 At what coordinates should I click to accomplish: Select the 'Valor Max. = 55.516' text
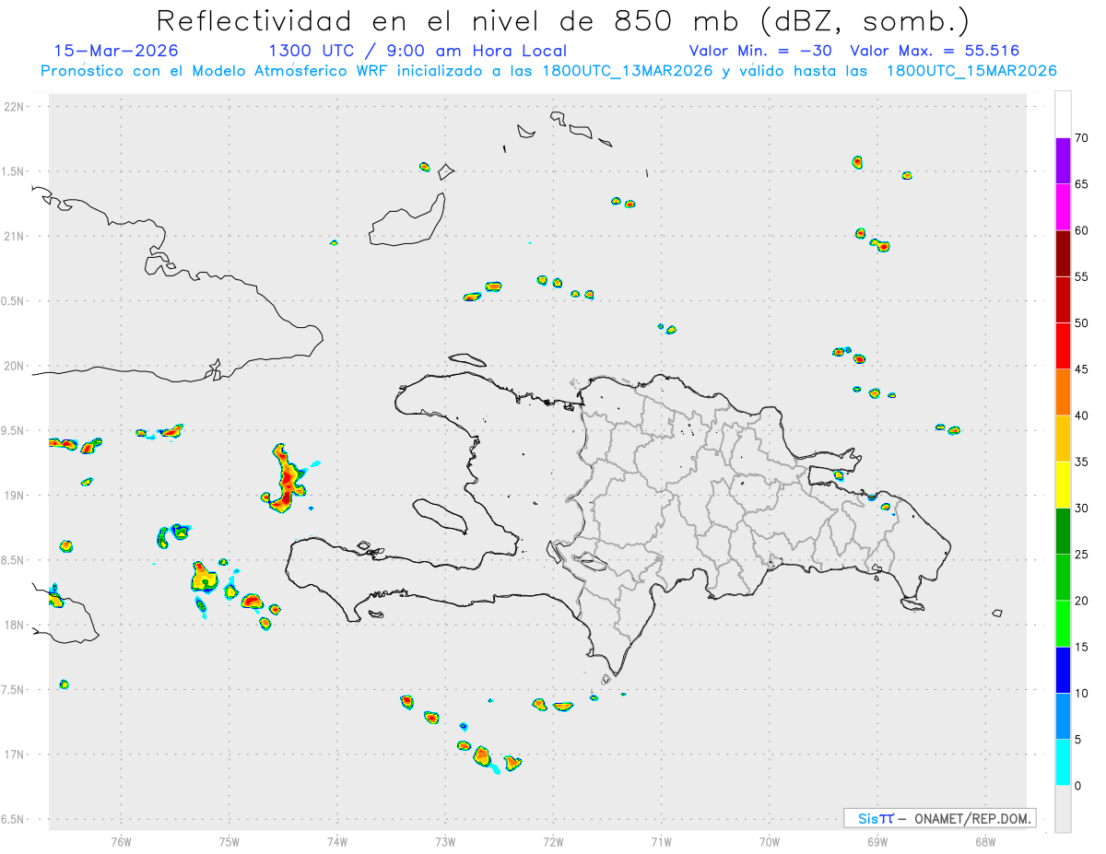935,51
